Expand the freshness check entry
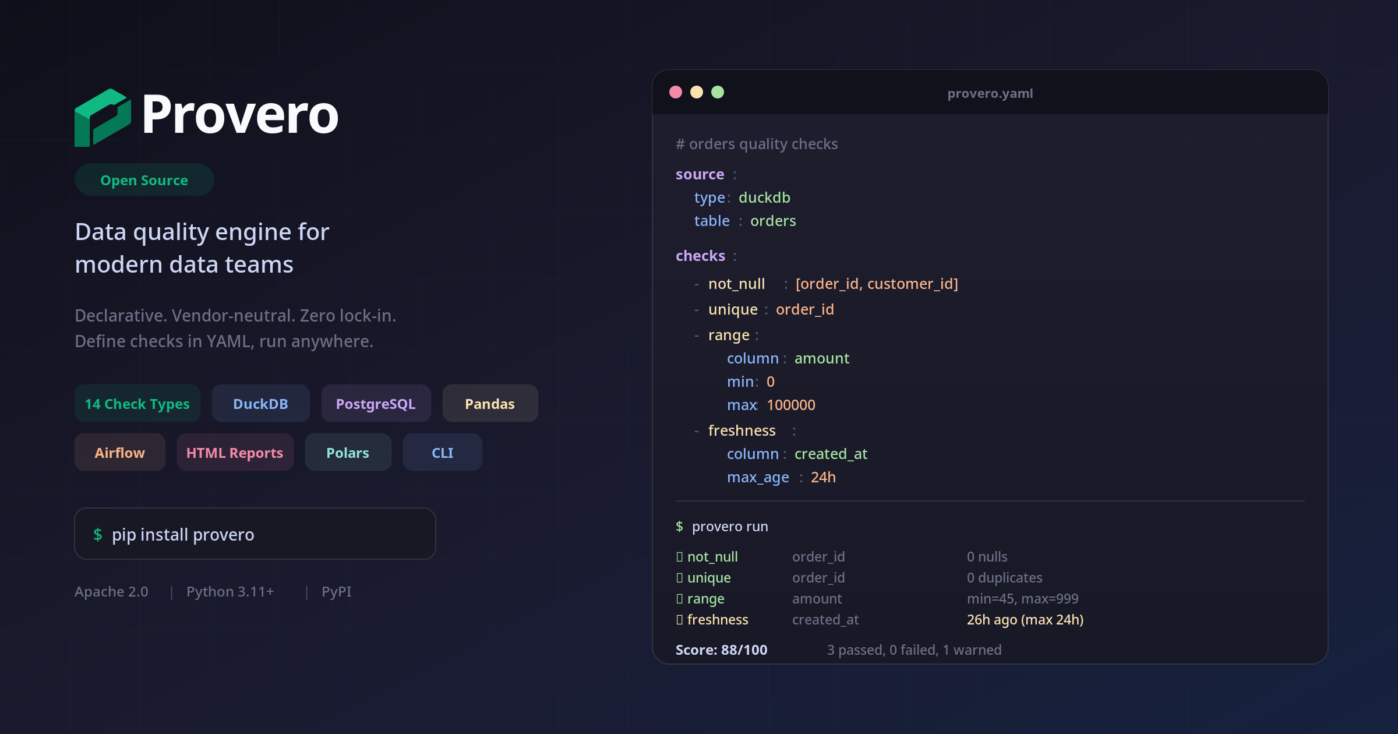The width and height of the screenshot is (1398, 734). pyautogui.click(x=742, y=430)
